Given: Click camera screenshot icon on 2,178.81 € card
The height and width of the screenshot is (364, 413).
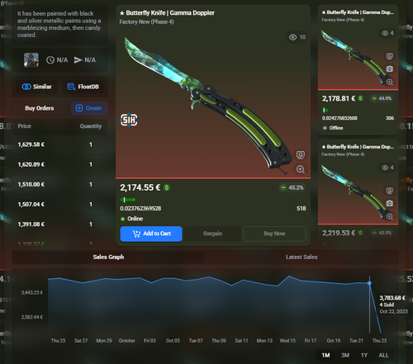Looking at the screenshot, I should click(x=389, y=69).
